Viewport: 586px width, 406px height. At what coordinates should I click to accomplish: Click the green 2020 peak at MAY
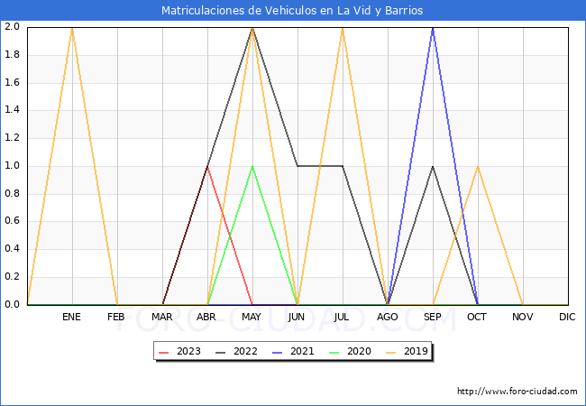(x=252, y=167)
